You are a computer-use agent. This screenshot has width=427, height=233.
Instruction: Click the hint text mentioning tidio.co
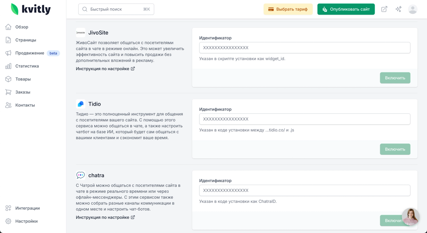(x=247, y=130)
